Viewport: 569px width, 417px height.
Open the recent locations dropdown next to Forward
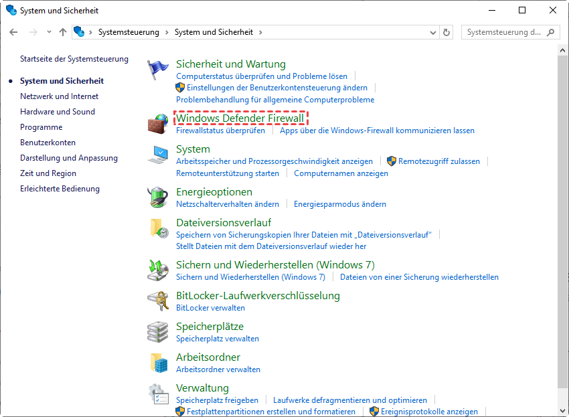point(49,32)
